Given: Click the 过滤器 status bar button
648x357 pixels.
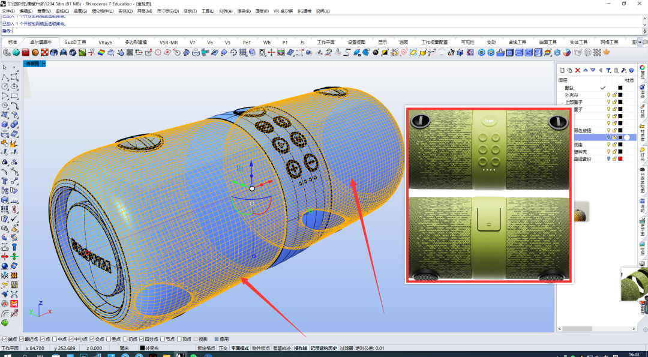Looking at the screenshot, I should pos(346,349).
